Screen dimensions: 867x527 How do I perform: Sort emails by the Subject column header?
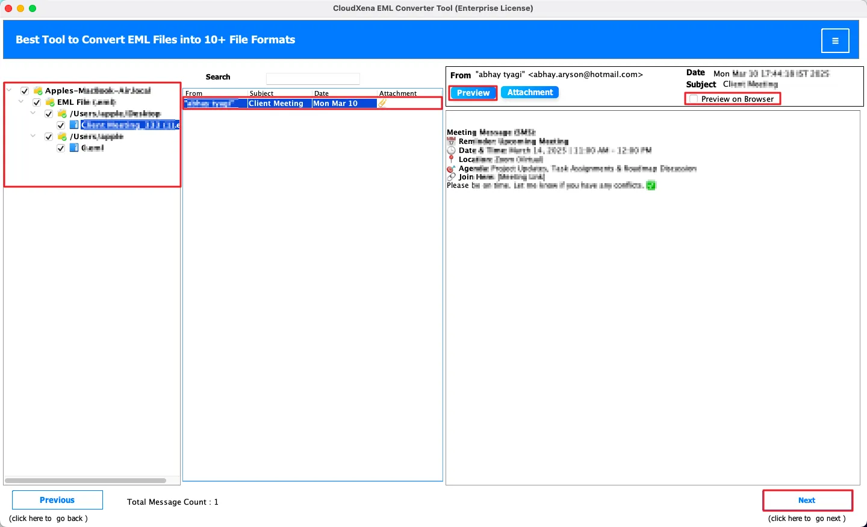[262, 93]
